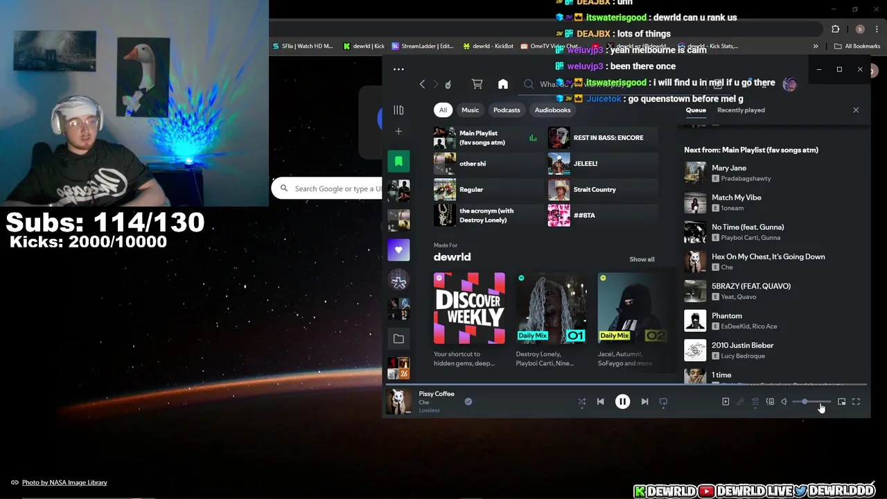Play the previous track
The height and width of the screenshot is (499, 887).
(601, 401)
